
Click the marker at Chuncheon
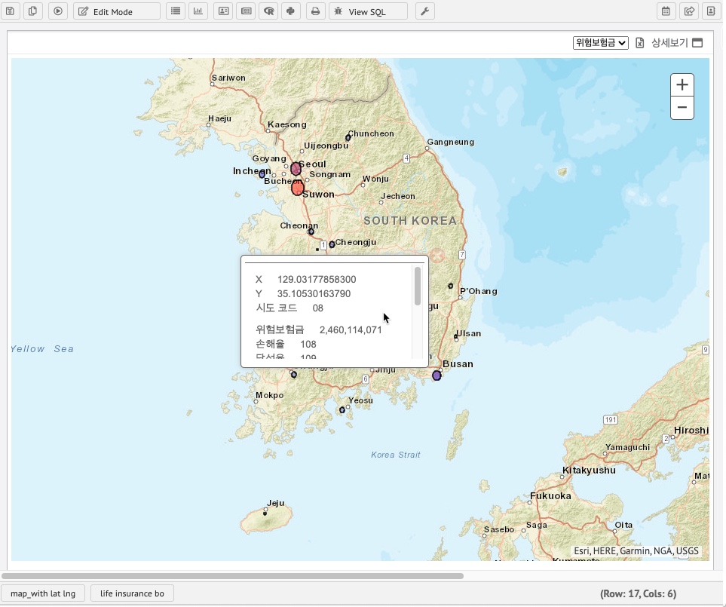348,137
